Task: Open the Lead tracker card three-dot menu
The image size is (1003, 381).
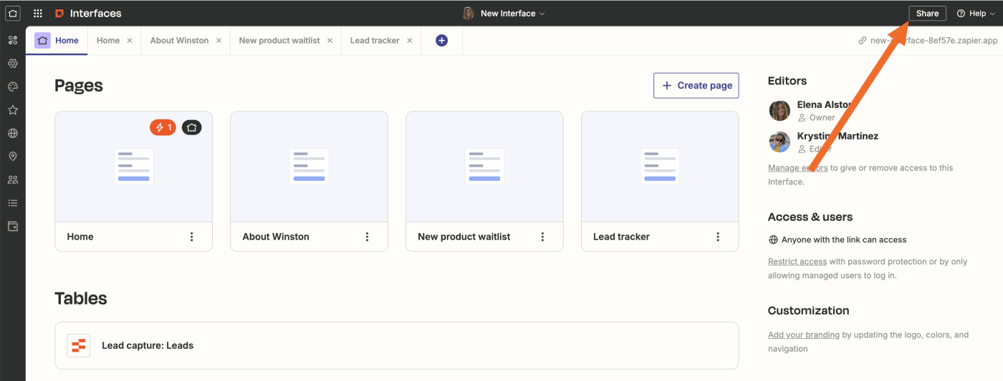Action: [718, 237]
